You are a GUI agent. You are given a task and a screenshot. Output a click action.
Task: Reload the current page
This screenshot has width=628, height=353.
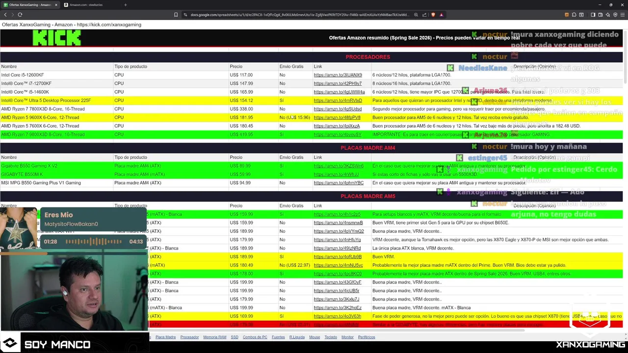[20, 15]
